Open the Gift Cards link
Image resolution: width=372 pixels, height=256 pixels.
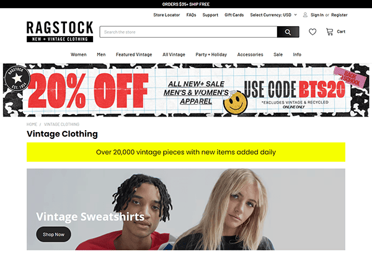(234, 15)
